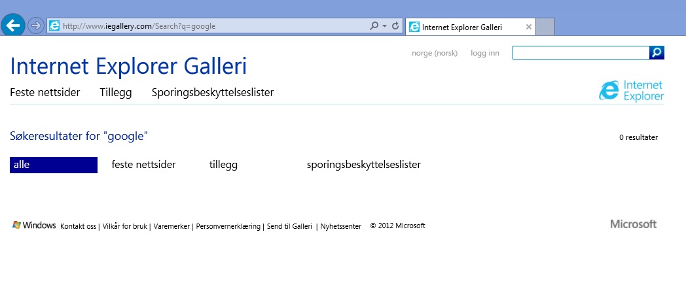Screen dimensions: 686x285
Task: Click the blue search magnifier button
Action: 657,53
